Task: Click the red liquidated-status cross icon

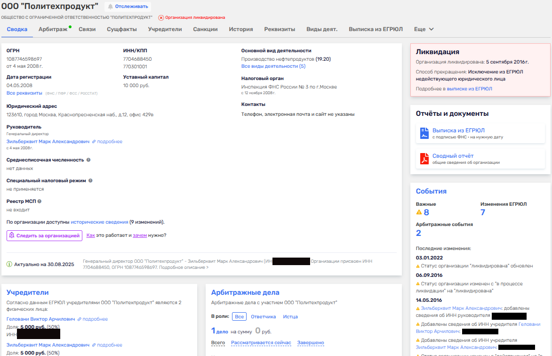Action: coord(161,17)
